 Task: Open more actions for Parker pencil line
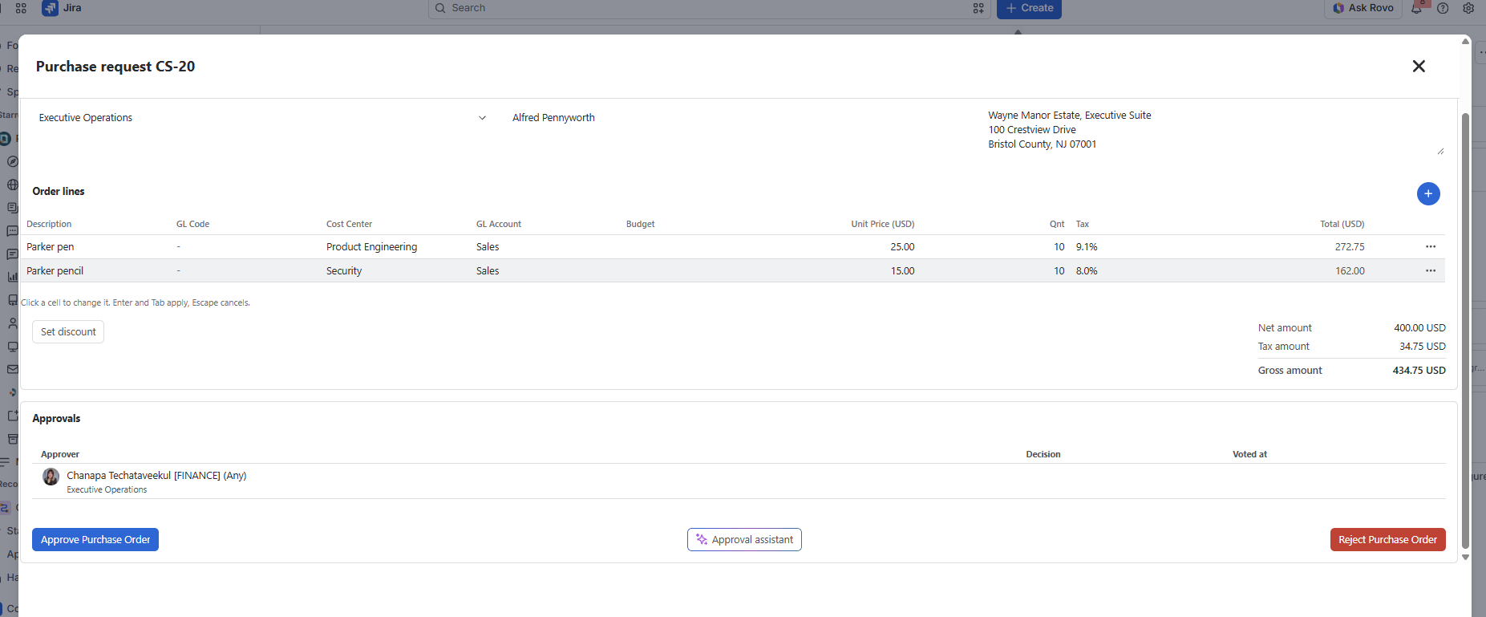click(x=1431, y=270)
